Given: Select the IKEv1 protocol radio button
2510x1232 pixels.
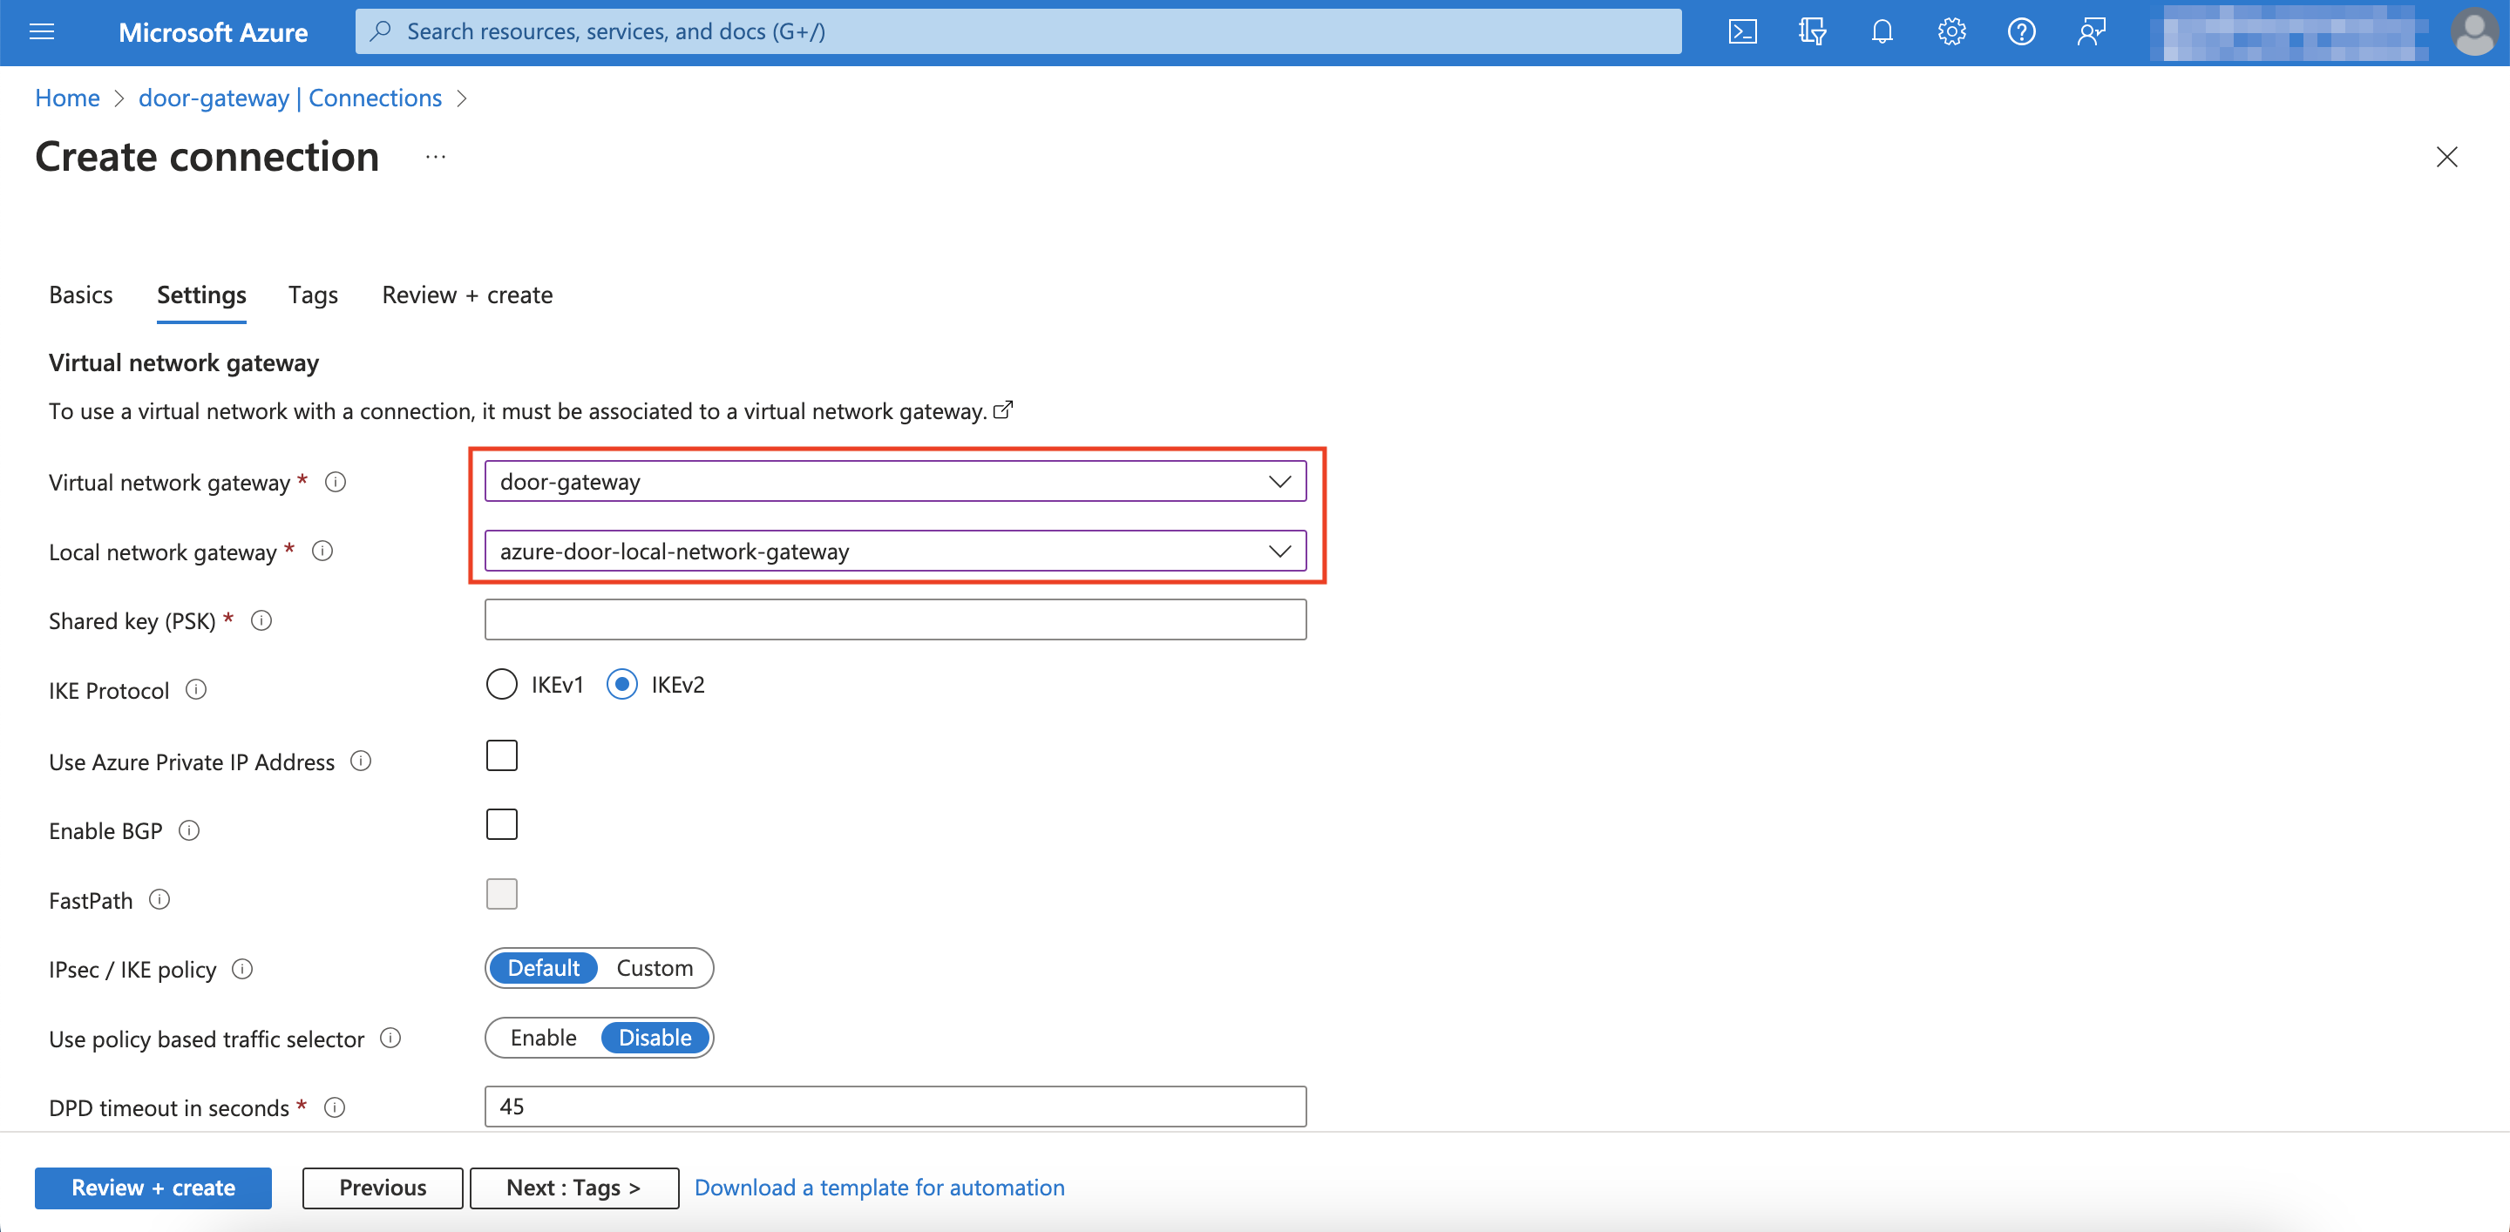Looking at the screenshot, I should coord(501,684).
